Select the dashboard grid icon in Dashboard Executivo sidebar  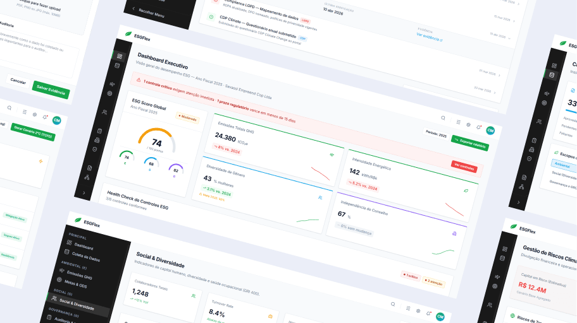(x=120, y=56)
